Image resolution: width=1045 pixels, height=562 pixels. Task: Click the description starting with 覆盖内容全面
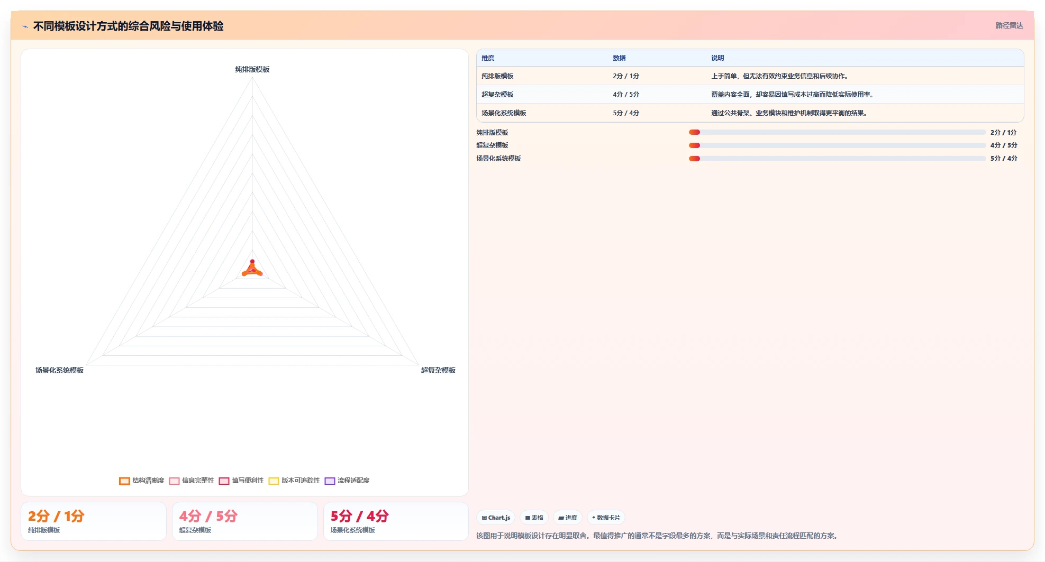pos(793,95)
